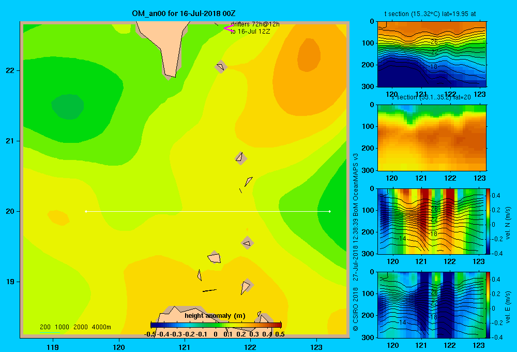Click the 0.5 value on the height colorbar
This screenshot has height=352, width=517.
pos(280,334)
